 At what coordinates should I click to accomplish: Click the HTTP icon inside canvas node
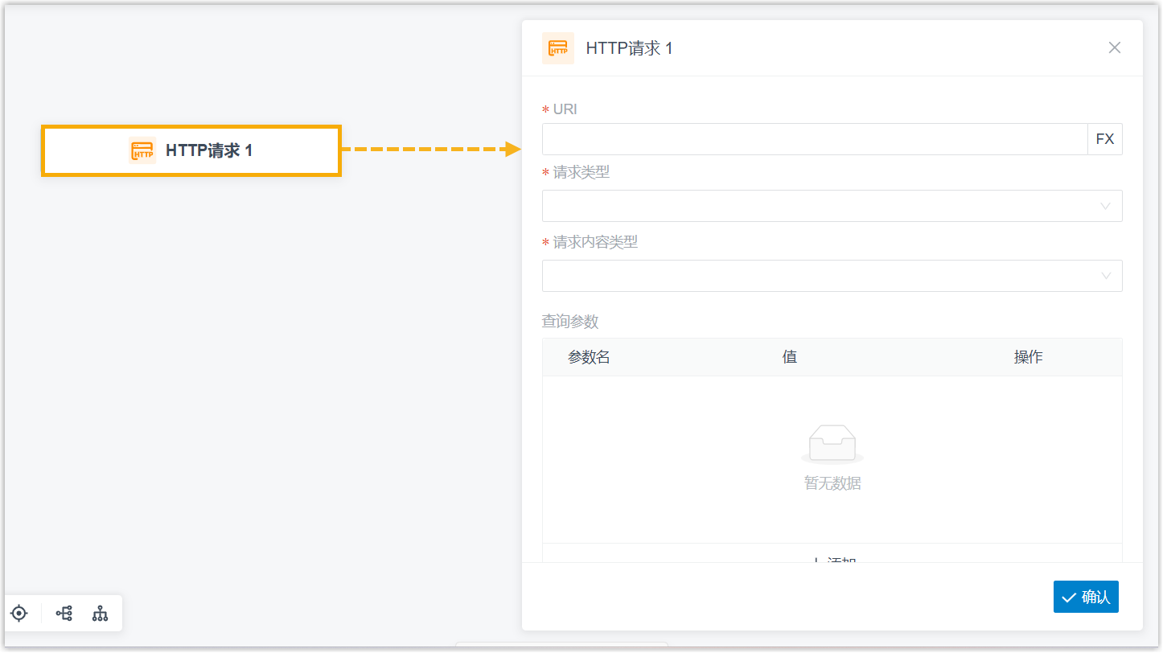pyautogui.click(x=142, y=150)
